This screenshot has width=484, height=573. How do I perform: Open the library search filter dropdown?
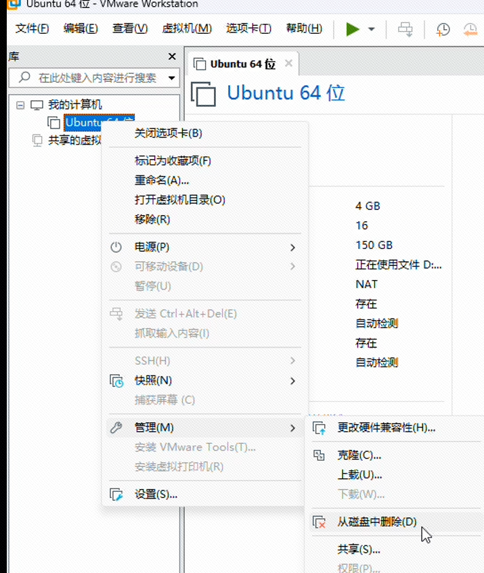[x=171, y=78]
